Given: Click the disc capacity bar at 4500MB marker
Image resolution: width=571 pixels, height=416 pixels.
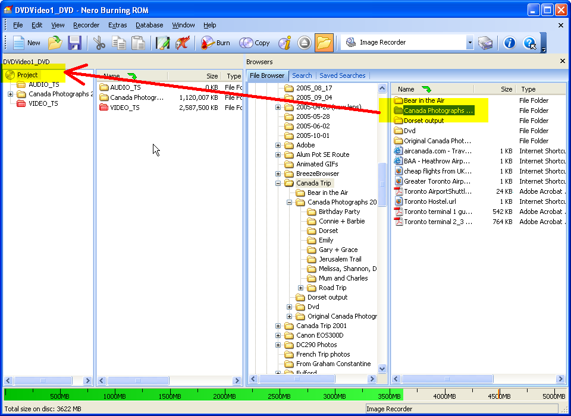Looking at the screenshot, I should click(498, 395).
